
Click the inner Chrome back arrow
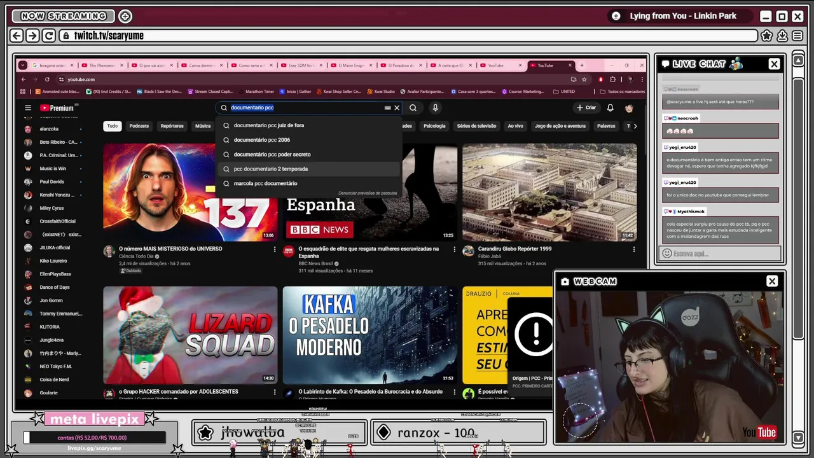24,80
